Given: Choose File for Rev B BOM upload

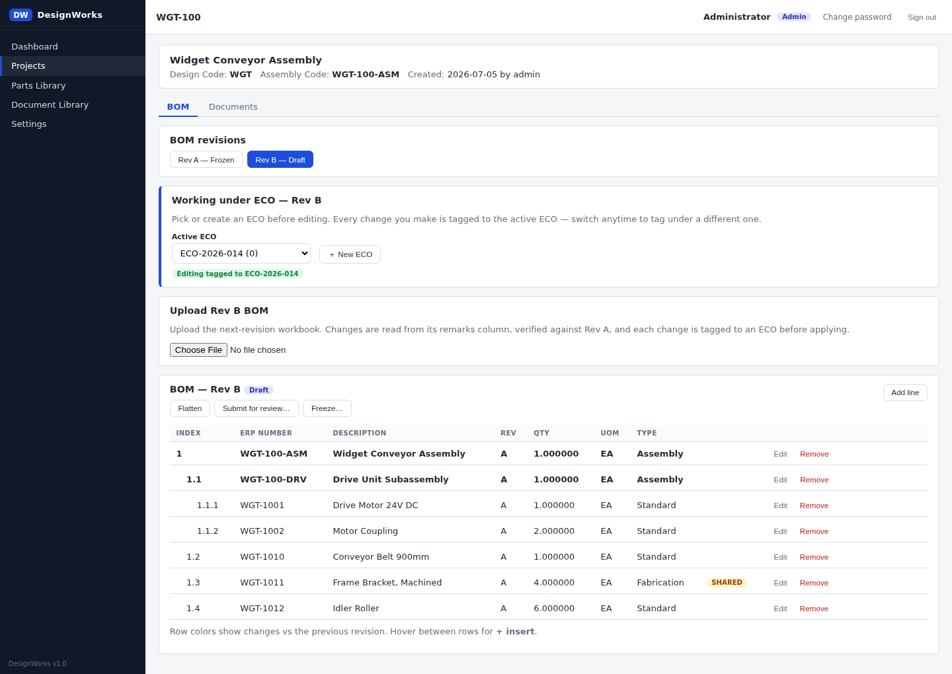Looking at the screenshot, I should point(198,350).
